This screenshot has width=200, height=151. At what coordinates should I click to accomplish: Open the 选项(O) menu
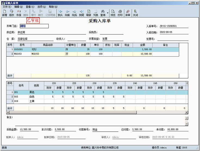[42, 7]
